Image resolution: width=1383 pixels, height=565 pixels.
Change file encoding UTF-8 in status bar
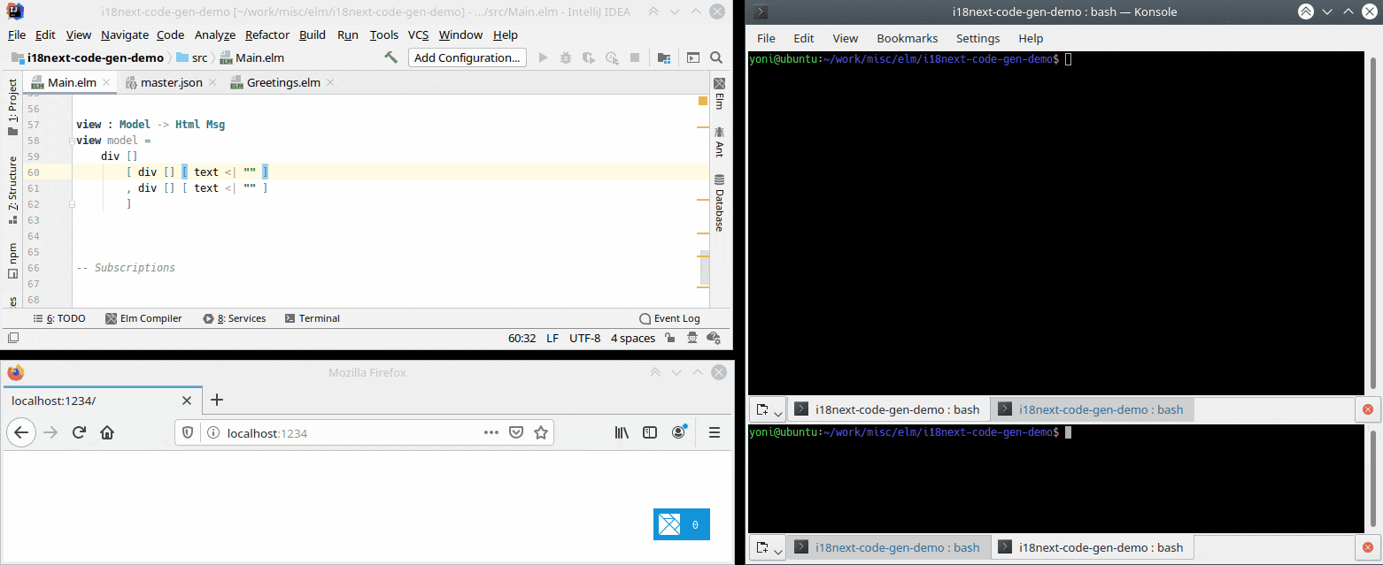click(585, 338)
